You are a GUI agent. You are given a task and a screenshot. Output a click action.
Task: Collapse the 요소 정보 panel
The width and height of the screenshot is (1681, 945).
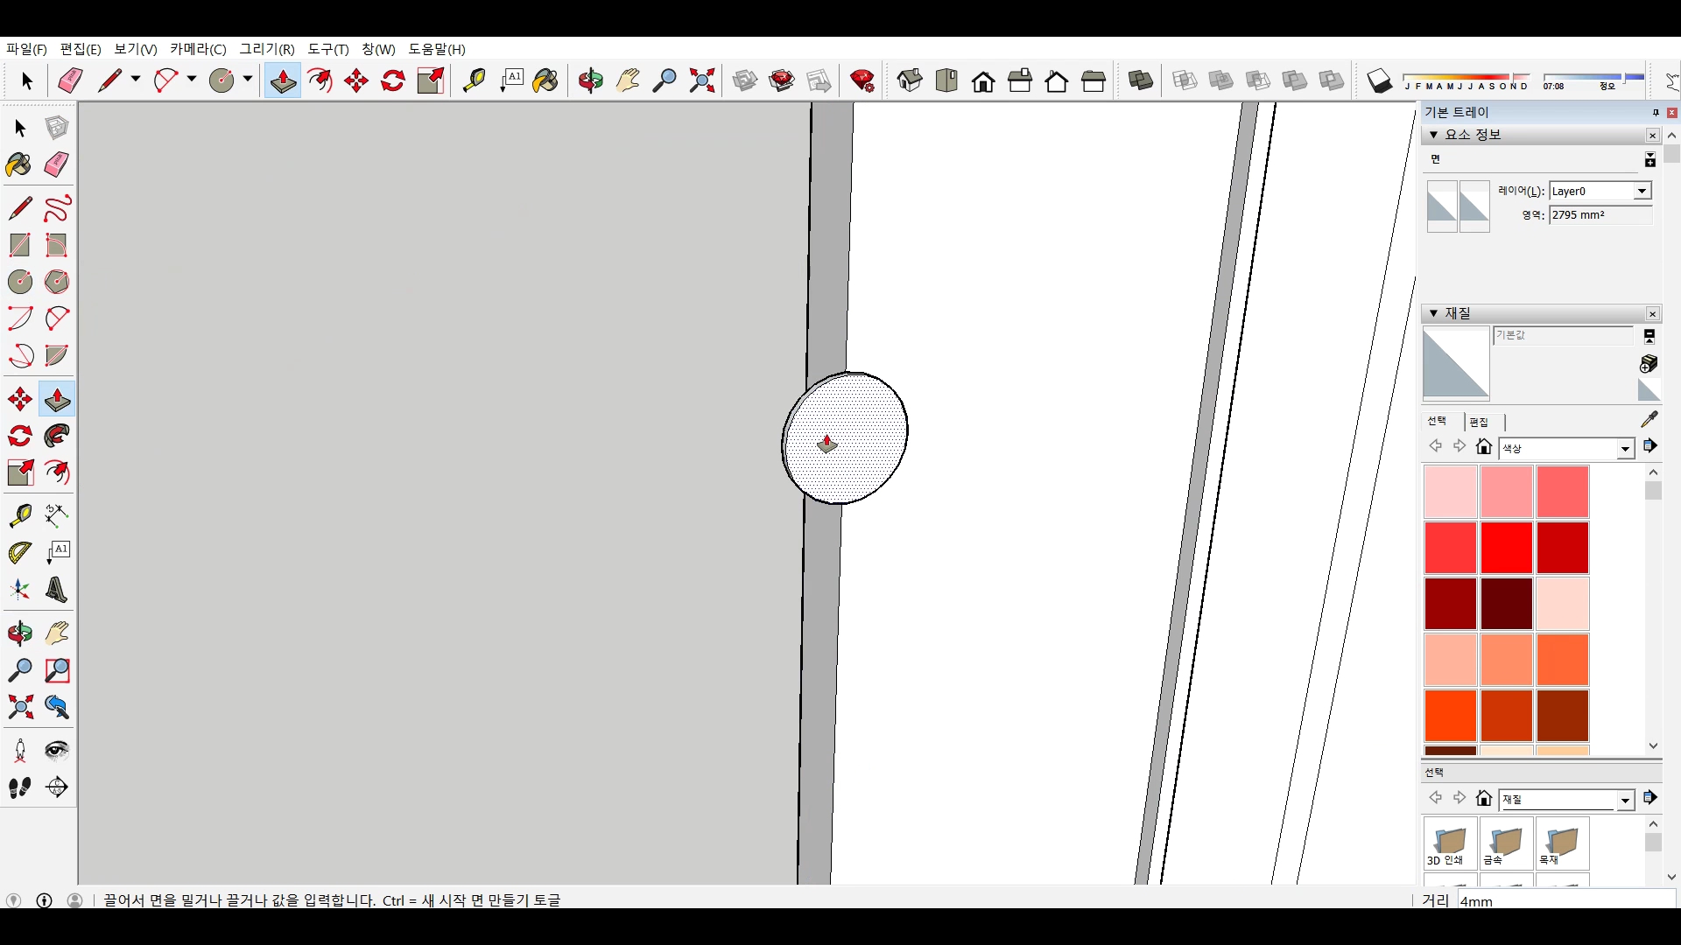pyautogui.click(x=1433, y=135)
